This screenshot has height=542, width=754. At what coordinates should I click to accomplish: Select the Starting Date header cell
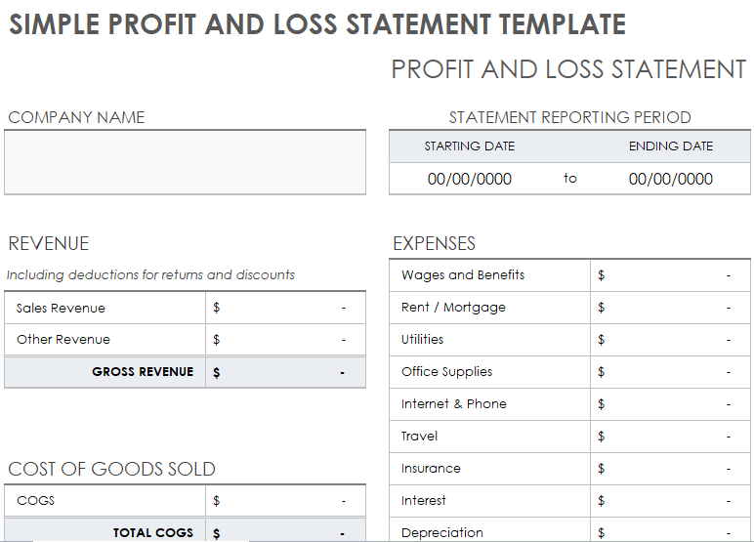point(469,146)
